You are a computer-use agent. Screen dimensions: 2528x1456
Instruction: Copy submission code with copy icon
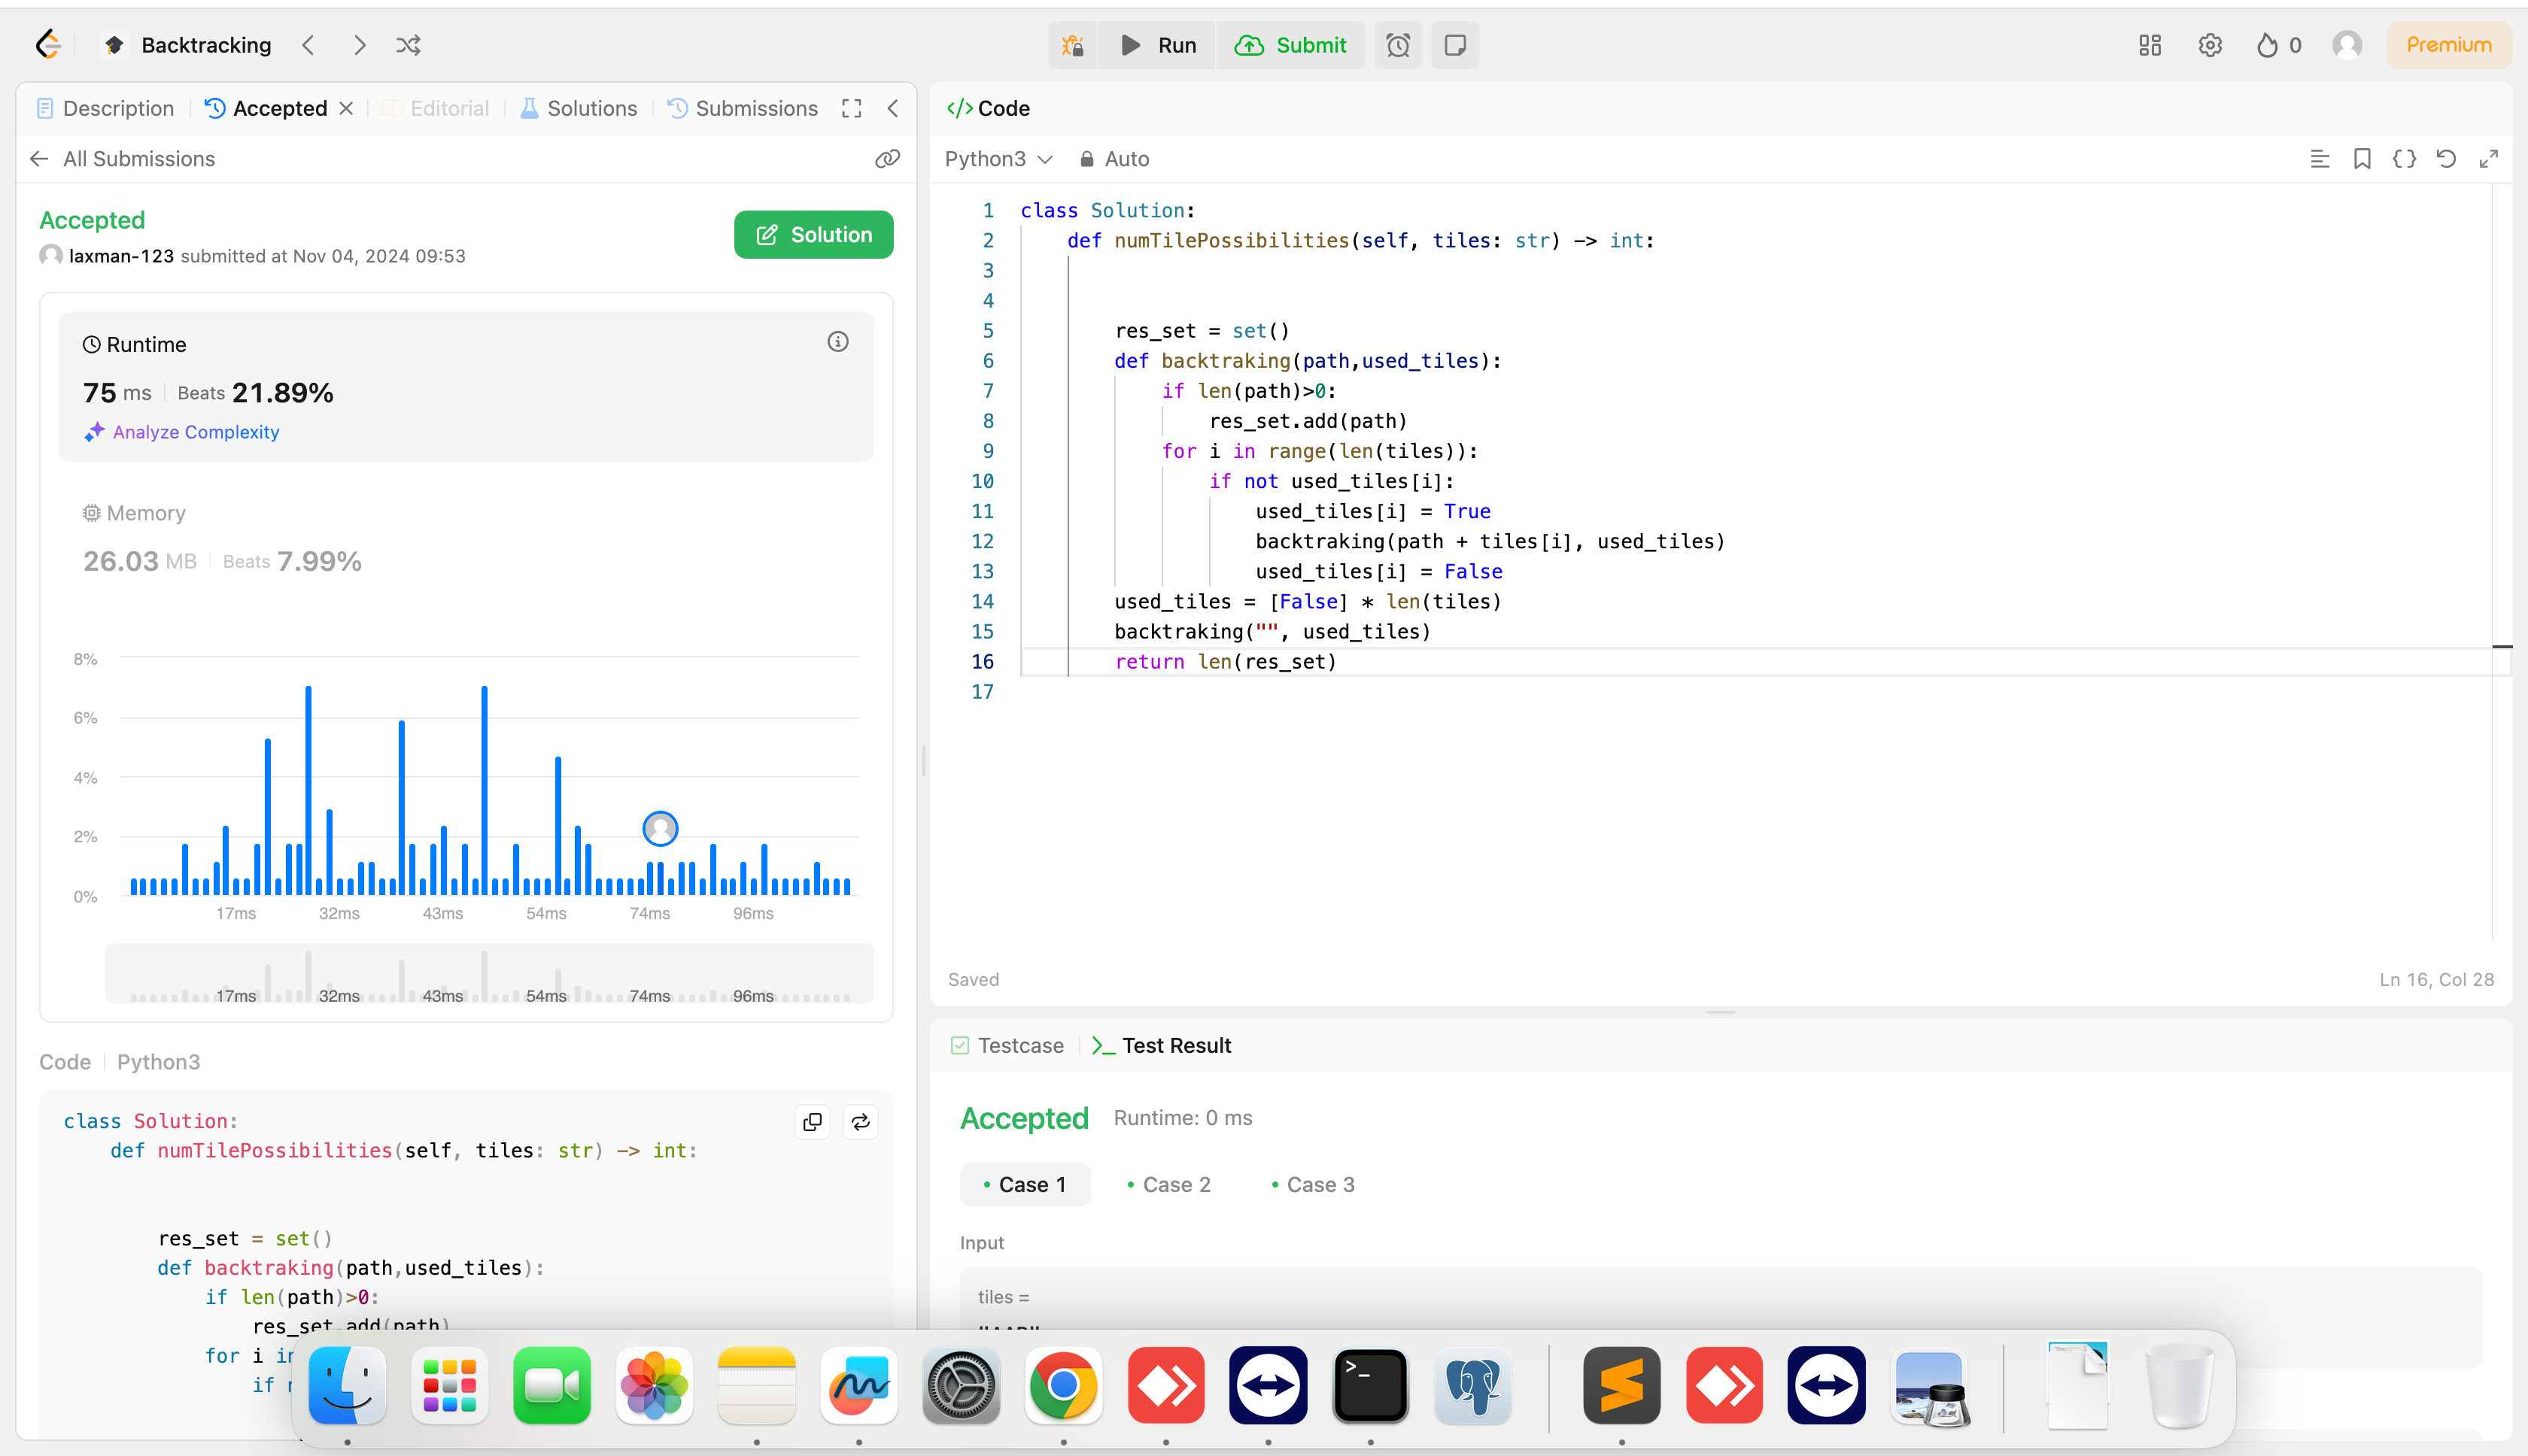[x=813, y=1122]
